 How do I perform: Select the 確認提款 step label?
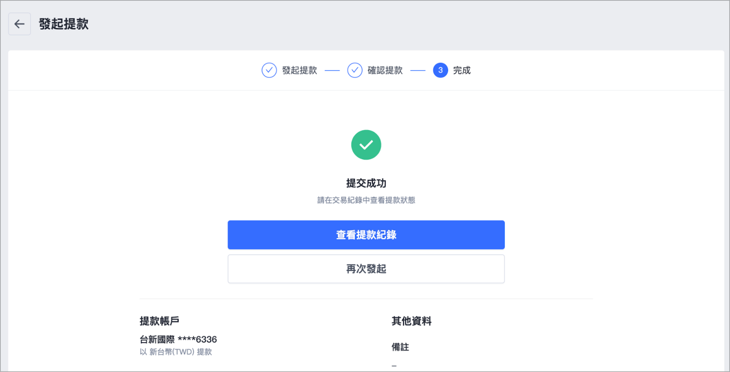pyautogui.click(x=385, y=70)
